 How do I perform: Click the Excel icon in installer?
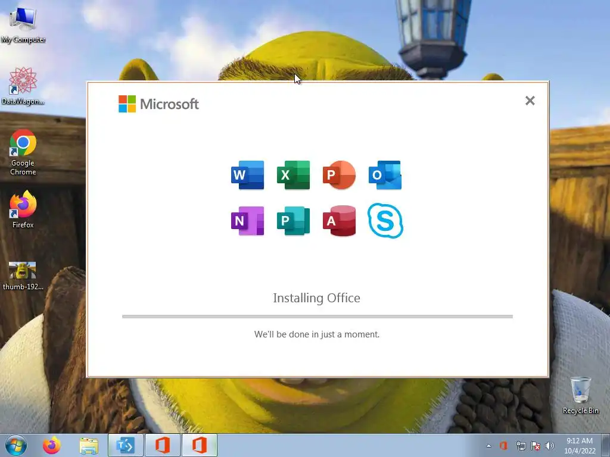[293, 175]
